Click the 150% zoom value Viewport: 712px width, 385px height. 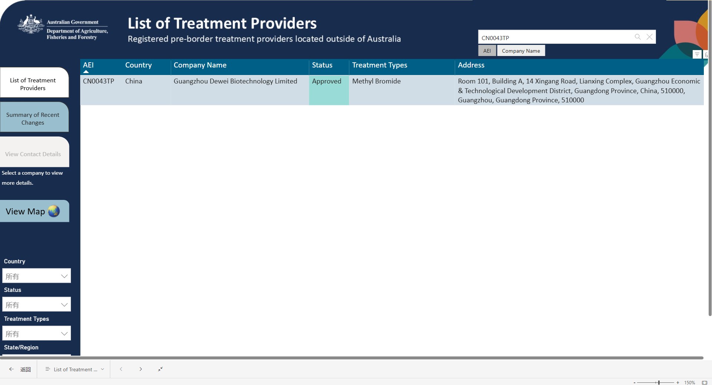(689, 382)
